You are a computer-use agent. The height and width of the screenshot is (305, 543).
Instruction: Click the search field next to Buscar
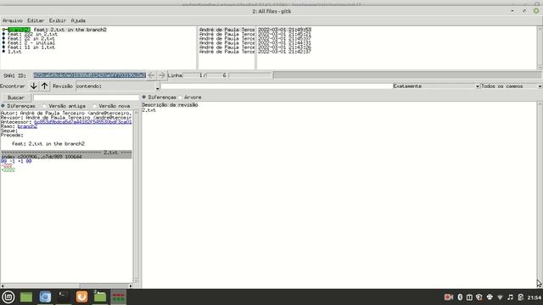86,97
